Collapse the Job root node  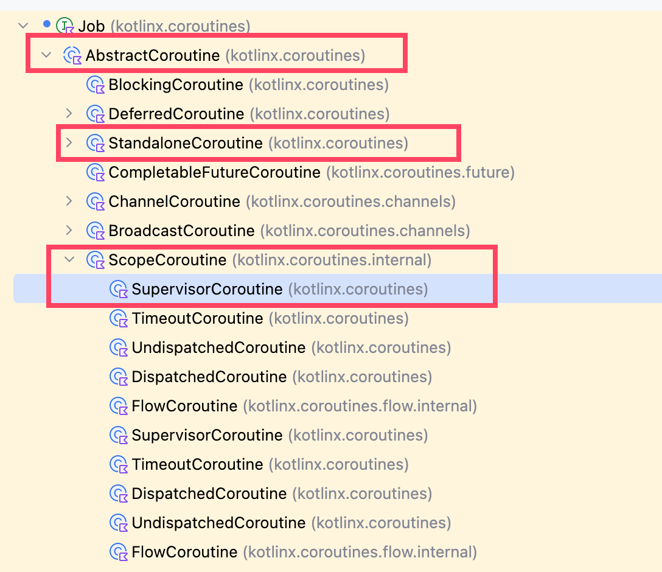point(23,26)
